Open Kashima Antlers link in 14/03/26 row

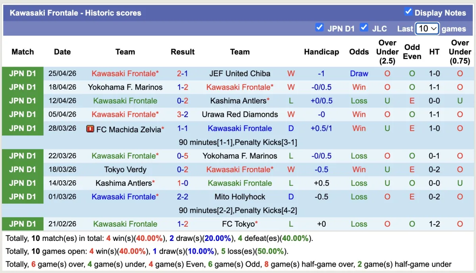click(124, 183)
